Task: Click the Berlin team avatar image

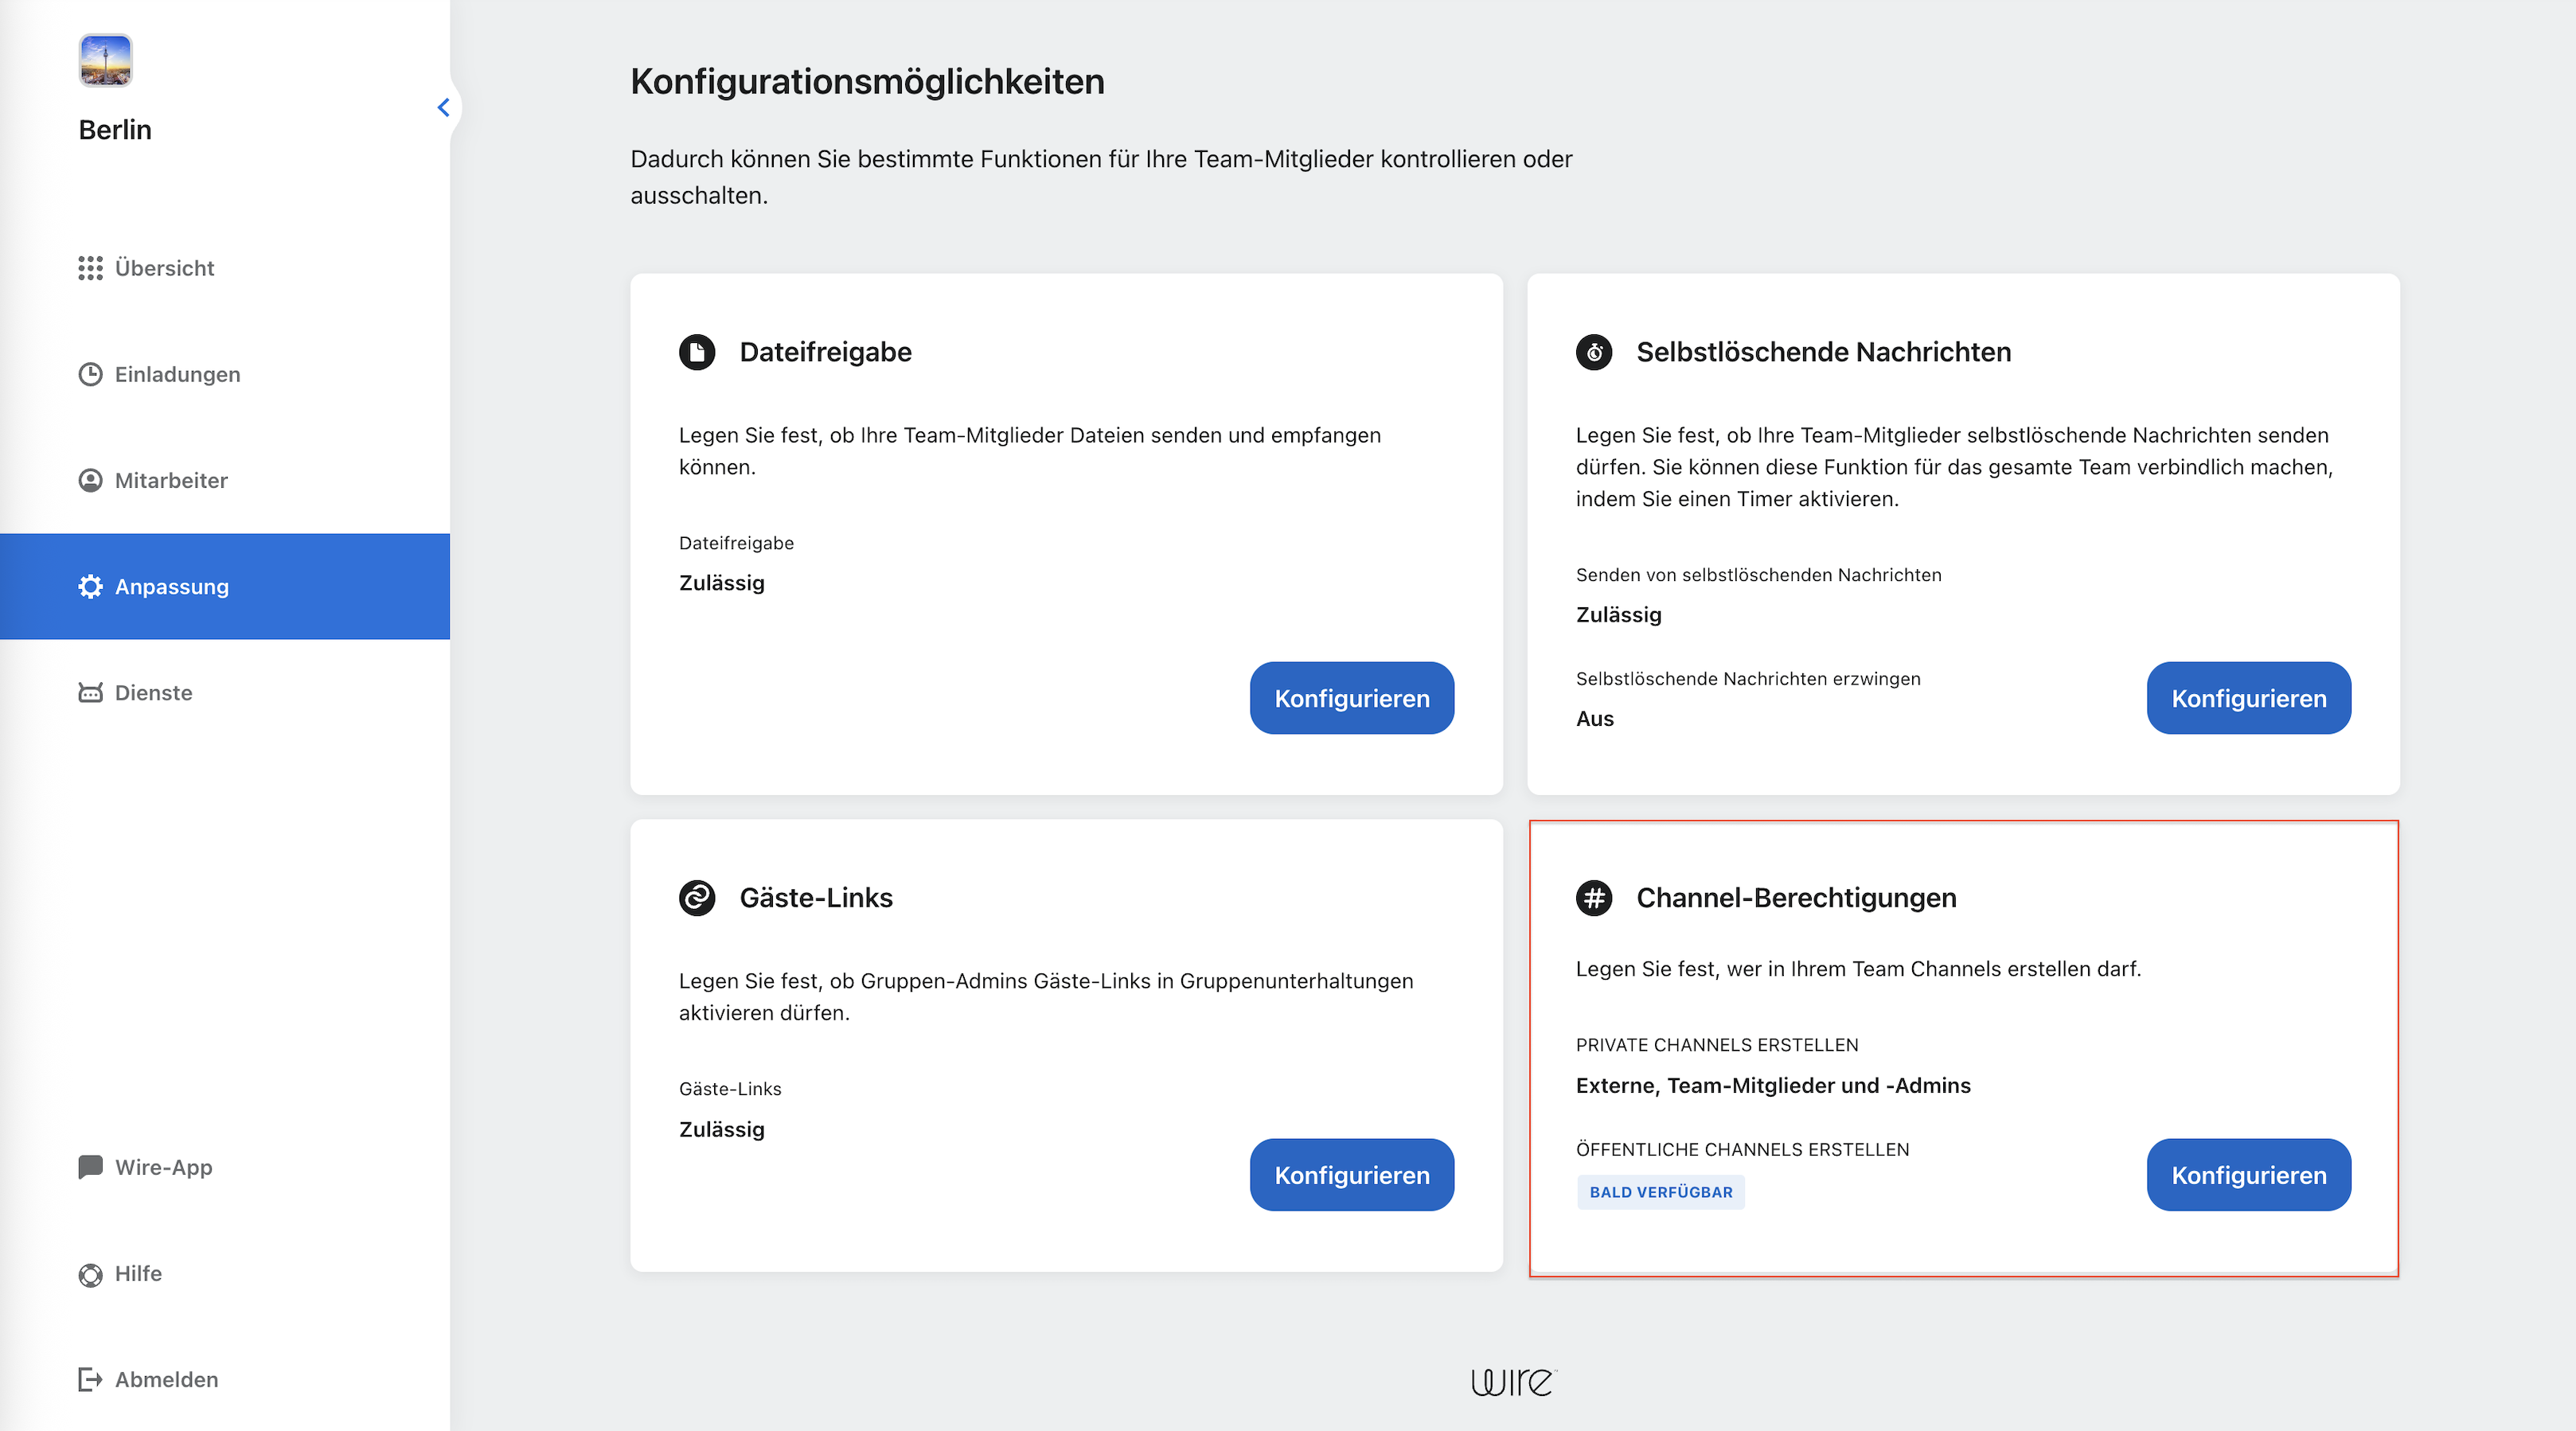Action: point(105,61)
